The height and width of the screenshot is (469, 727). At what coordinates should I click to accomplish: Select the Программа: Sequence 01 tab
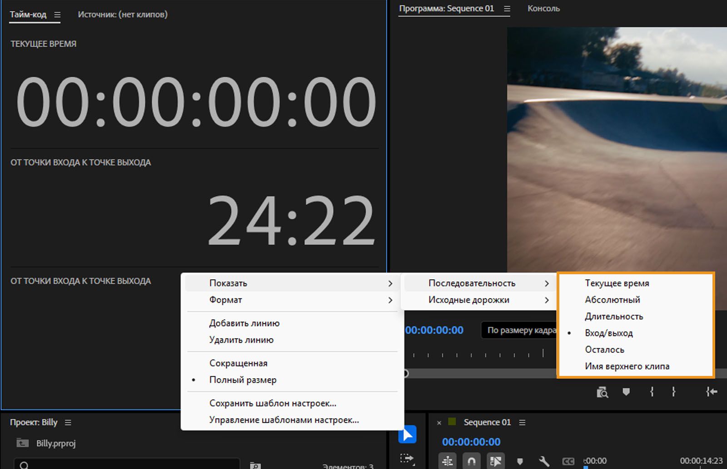pyautogui.click(x=446, y=9)
